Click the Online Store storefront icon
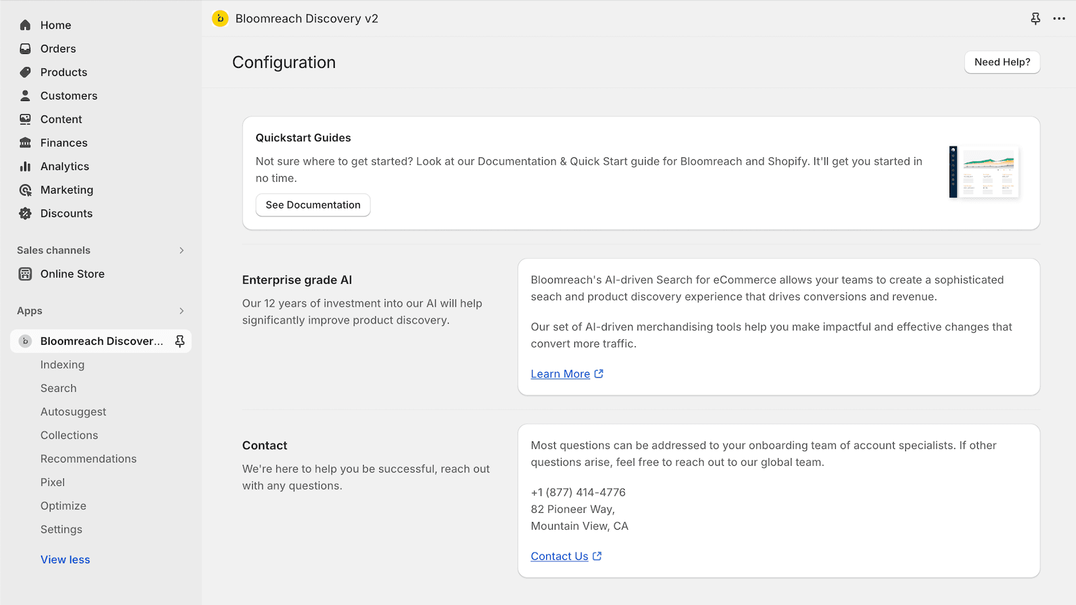This screenshot has height=605, width=1076. [26, 274]
